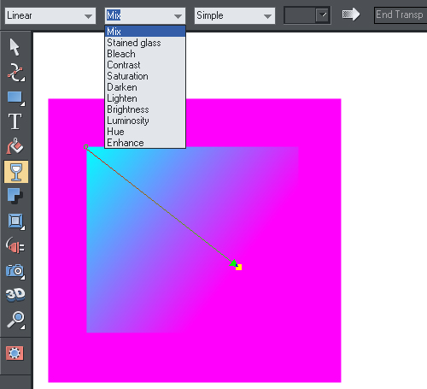
Task: Choose the Contour tool
Action: pos(15,221)
